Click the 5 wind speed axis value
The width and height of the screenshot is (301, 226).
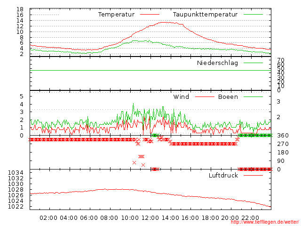(22, 96)
